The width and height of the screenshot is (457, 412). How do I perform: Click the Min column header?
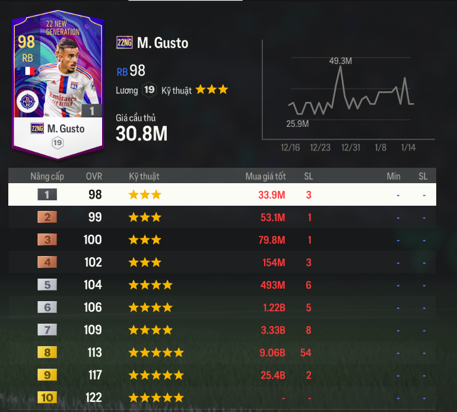click(393, 176)
